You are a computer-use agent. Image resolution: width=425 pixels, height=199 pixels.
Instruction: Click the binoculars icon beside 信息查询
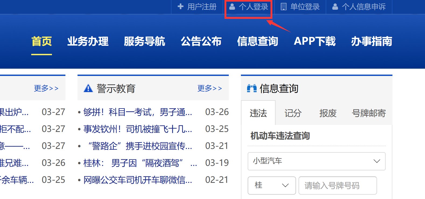coord(252,88)
